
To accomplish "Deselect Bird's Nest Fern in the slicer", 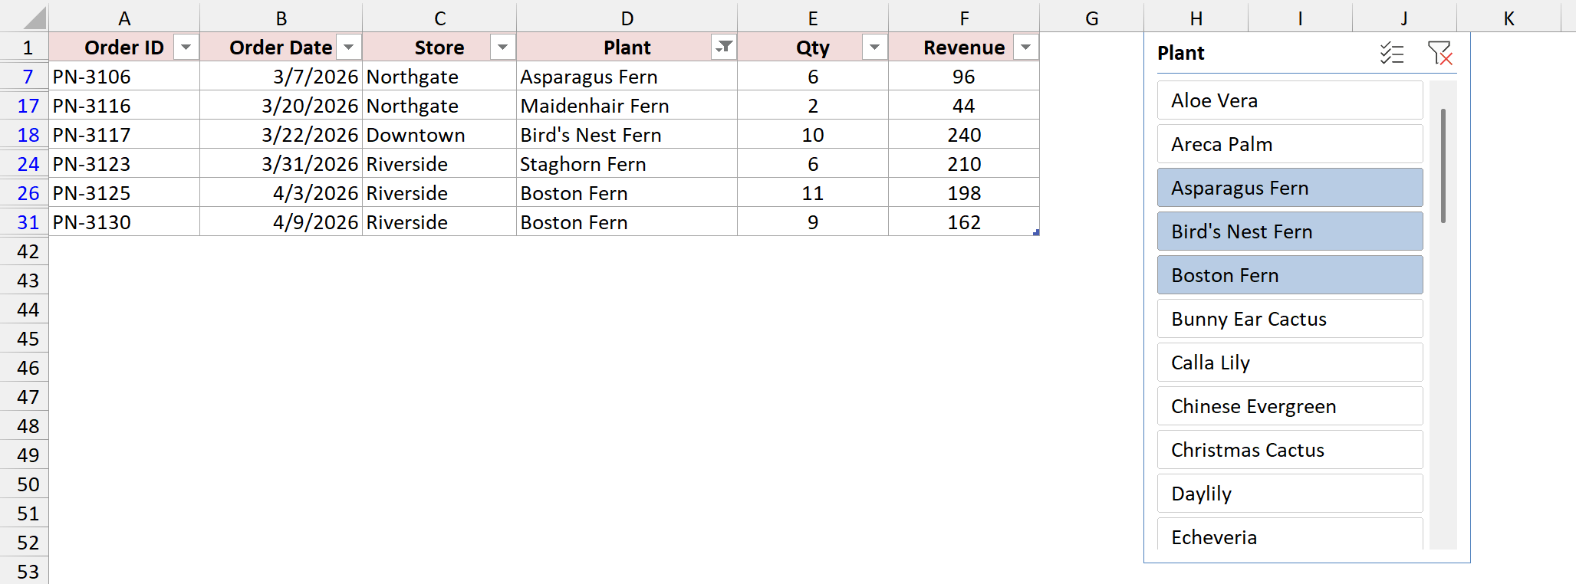I will click(1290, 231).
